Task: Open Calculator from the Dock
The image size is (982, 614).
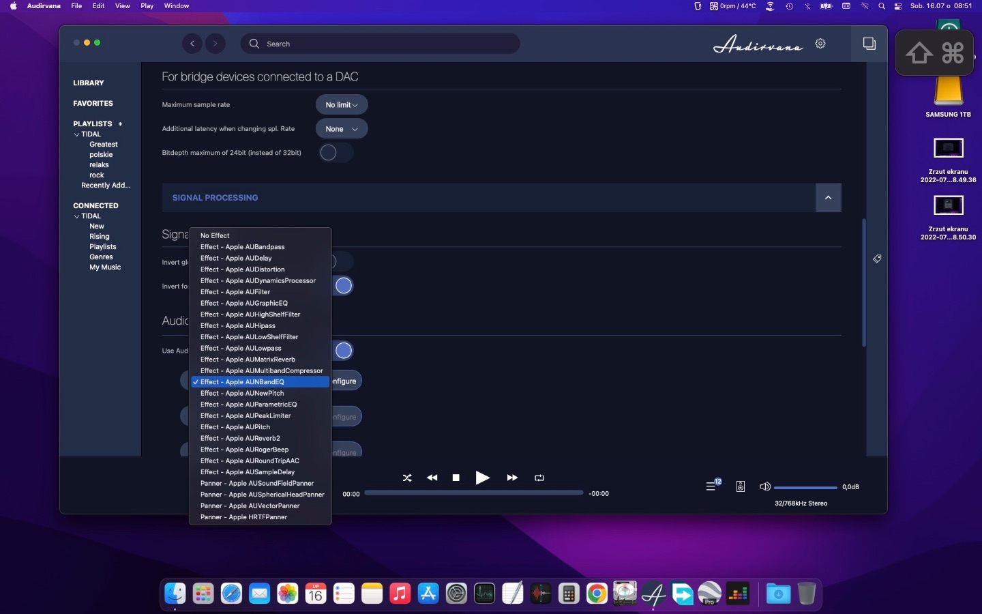Action: (x=569, y=594)
